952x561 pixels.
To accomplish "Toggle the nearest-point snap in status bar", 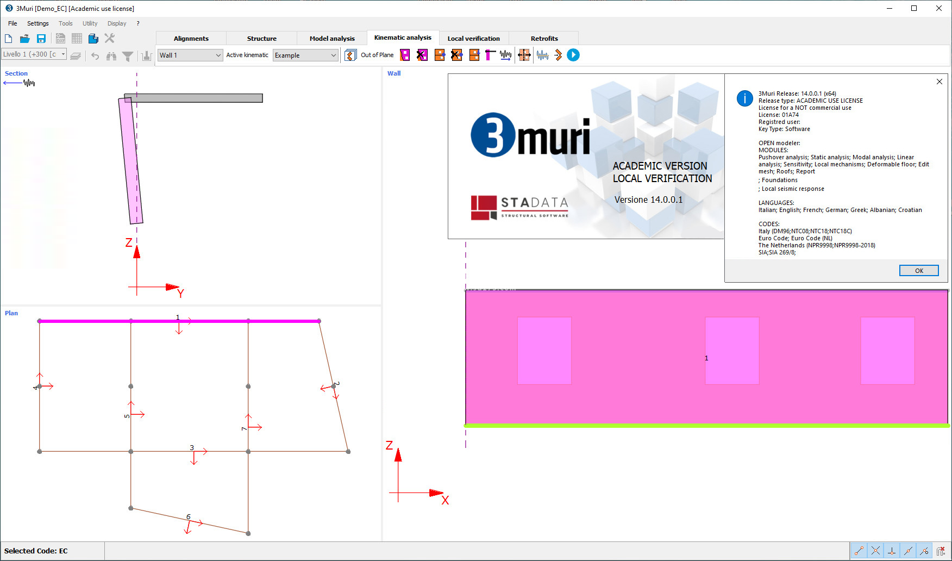I will click(x=924, y=551).
